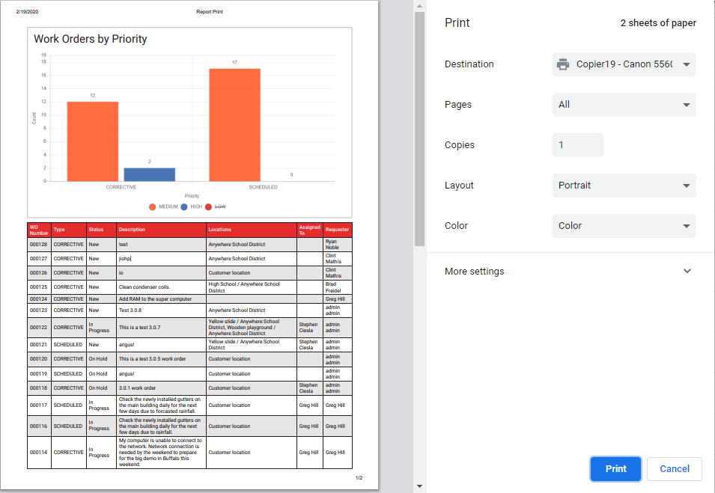This screenshot has width=715, height=493.
Task: Click the red LOW legend dot
Action: pos(209,207)
